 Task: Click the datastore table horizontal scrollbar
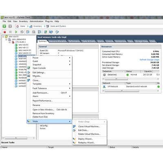click(130, 79)
